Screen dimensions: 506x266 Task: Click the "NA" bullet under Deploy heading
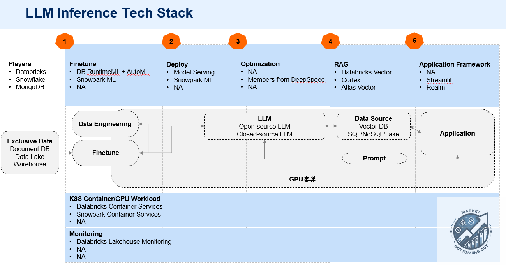click(x=178, y=88)
